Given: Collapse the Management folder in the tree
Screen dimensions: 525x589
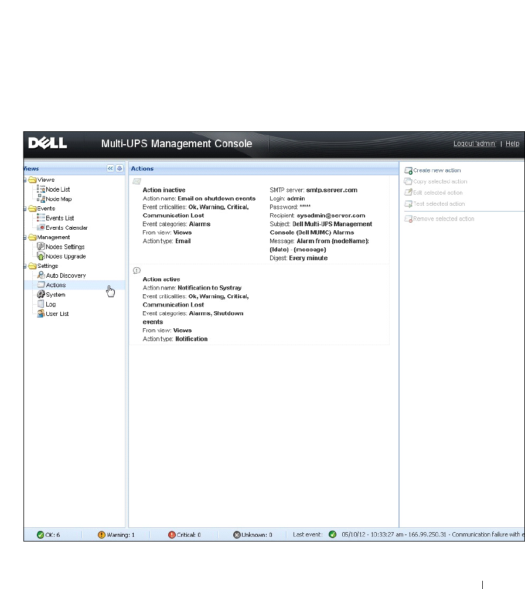Looking at the screenshot, I should click(x=25, y=237).
